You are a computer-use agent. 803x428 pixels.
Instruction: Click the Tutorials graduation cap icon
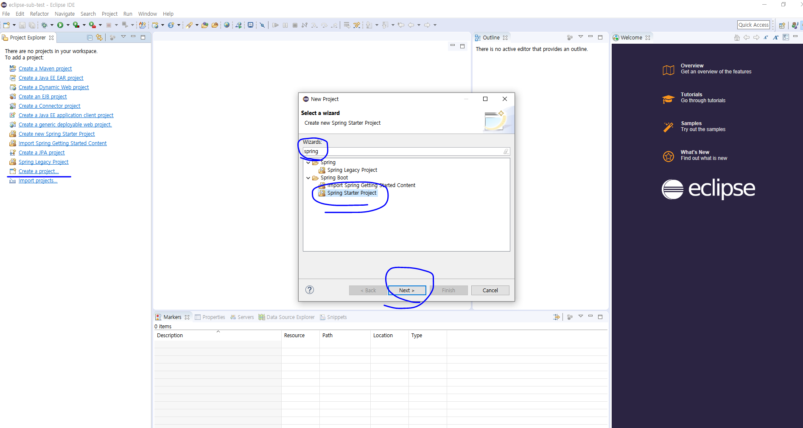pyautogui.click(x=669, y=99)
